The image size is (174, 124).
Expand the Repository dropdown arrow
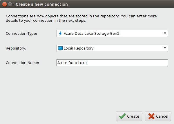pos(165,48)
